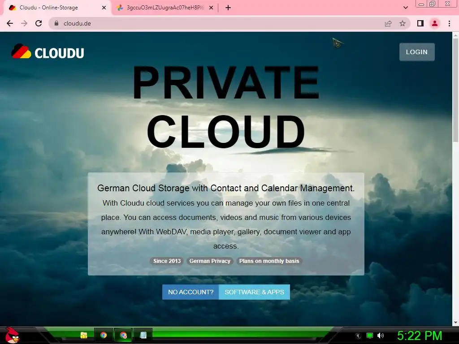The width and height of the screenshot is (459, 344).
Task: Open the tab search chevron
Action: [405, 8]
